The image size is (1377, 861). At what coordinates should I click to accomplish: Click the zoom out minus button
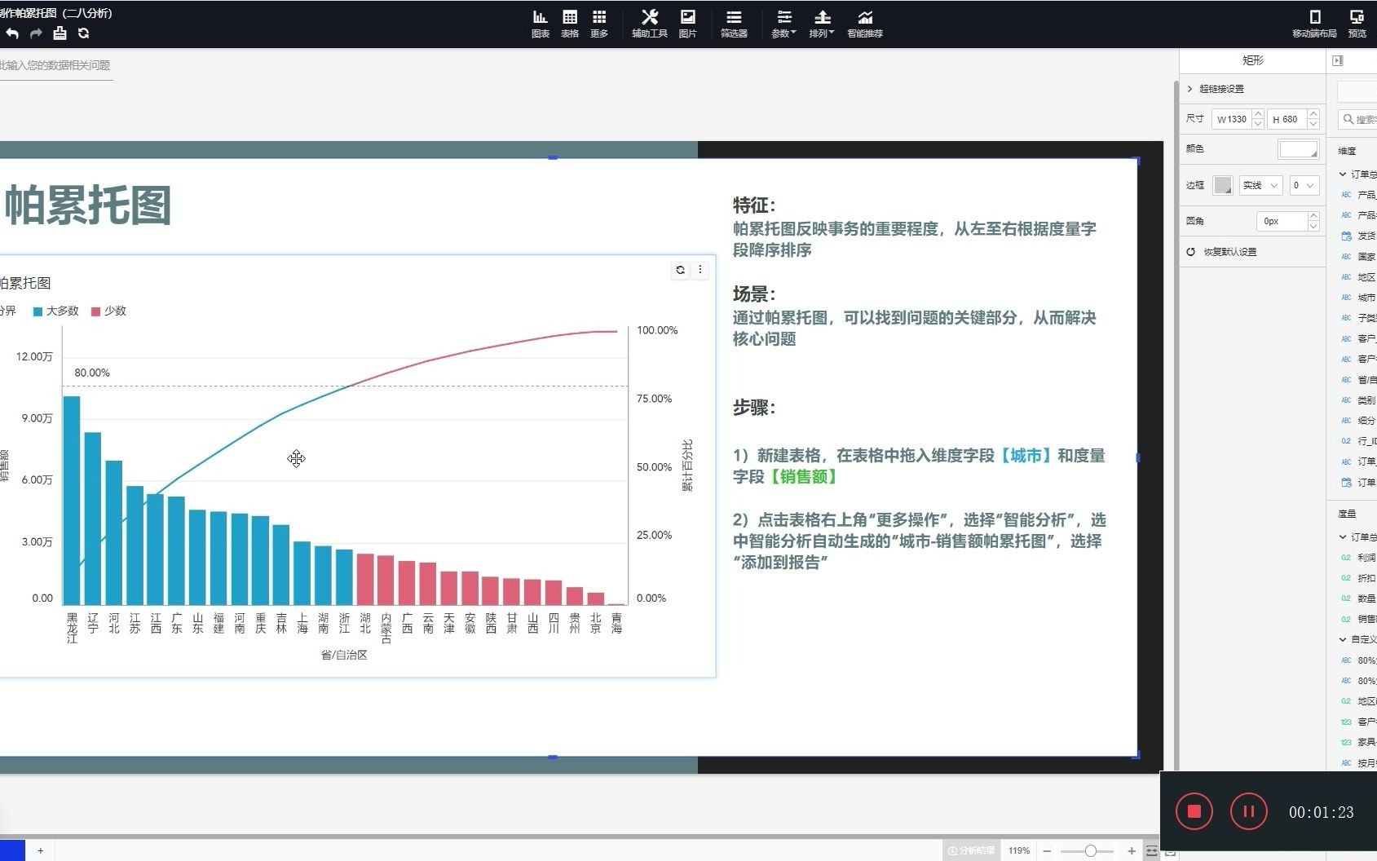tap(1047, 850)
